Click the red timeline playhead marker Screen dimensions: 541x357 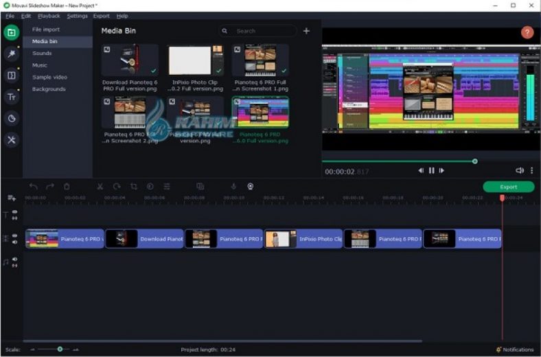click(503, 198)
